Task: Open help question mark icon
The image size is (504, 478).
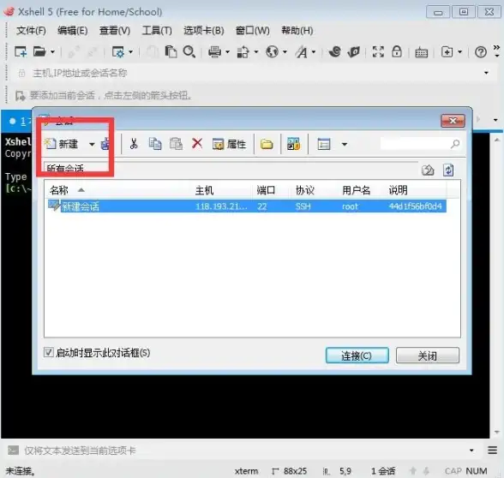Action: point(481,52)
